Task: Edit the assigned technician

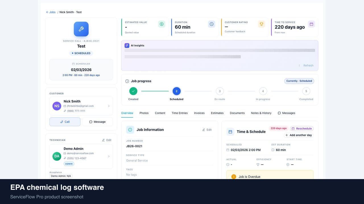Action: (107, 140)
